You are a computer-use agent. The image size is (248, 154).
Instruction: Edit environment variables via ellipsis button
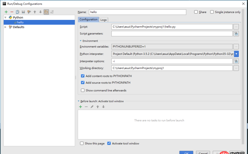pos(236,47)
